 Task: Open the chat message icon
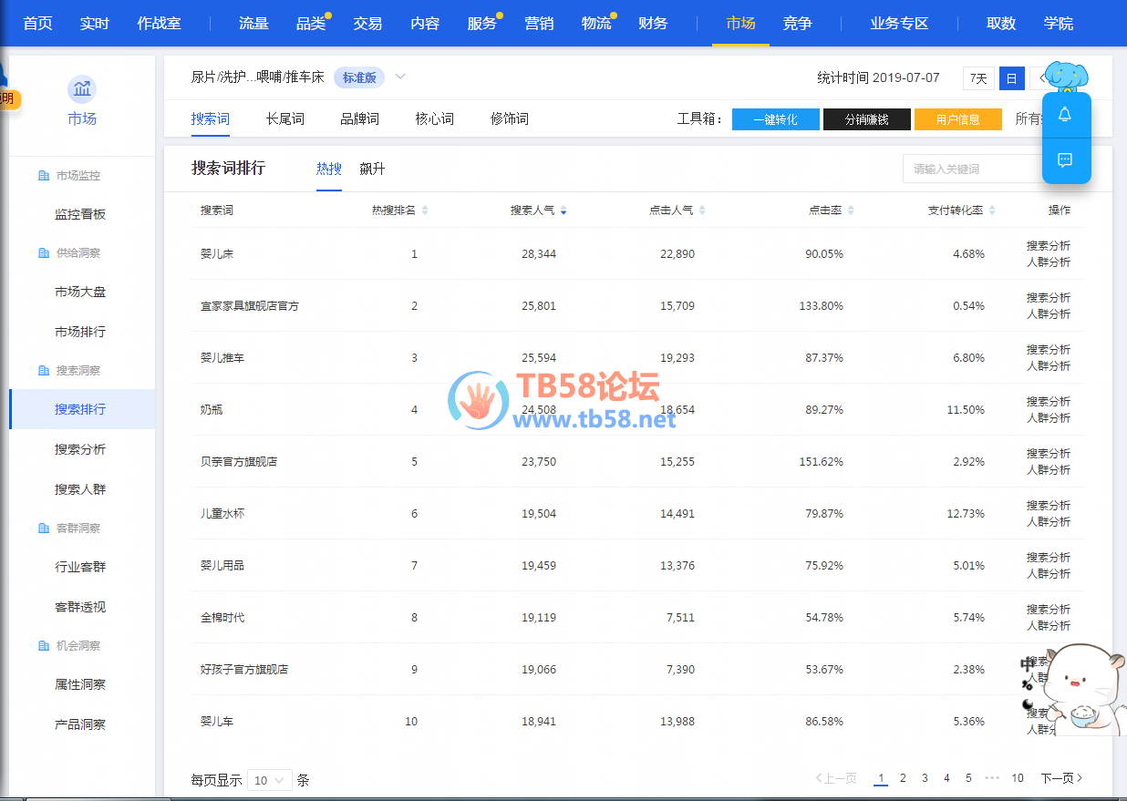(x=1065, y=160)
